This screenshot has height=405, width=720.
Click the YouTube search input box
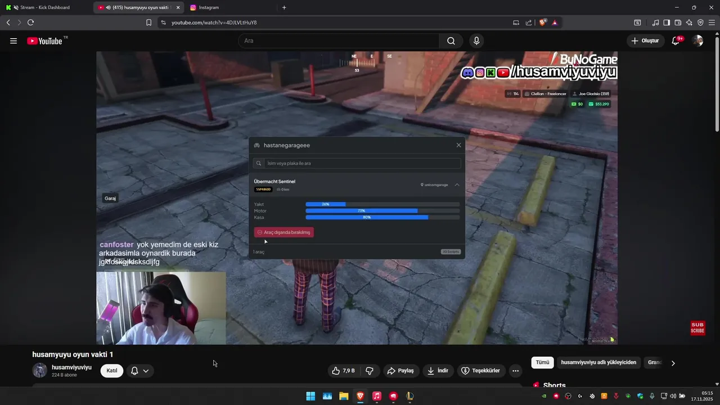[339, 41]
